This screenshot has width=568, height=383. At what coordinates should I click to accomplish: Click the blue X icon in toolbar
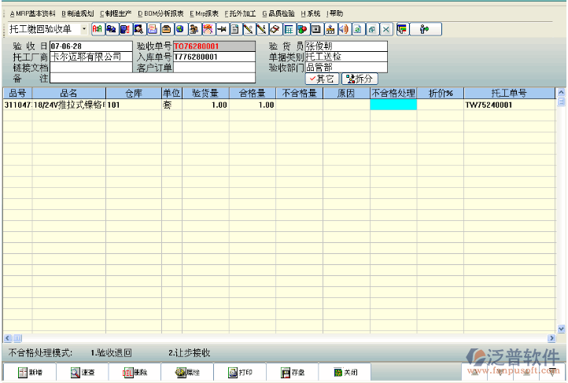pos(385,29)
